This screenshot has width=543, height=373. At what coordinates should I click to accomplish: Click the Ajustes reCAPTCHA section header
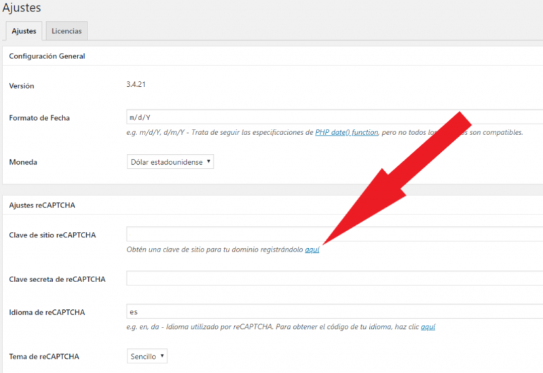[x=42, y=205]
